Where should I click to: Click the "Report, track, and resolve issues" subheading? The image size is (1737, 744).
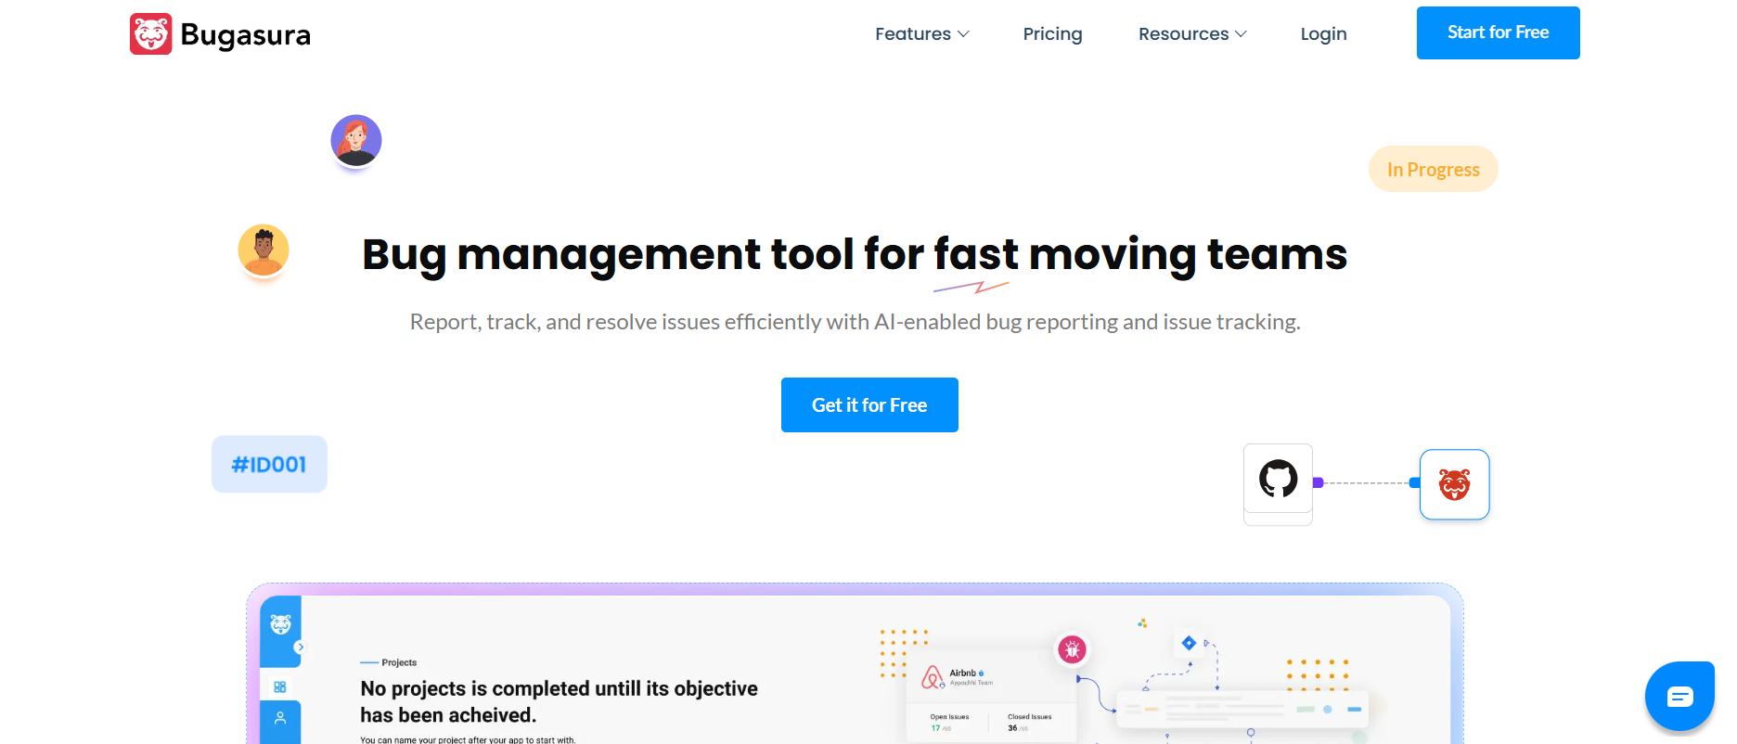(856, 322)
